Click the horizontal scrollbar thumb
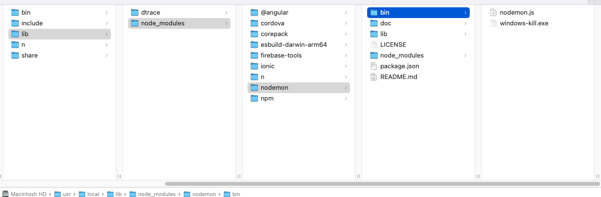Screen dimensions: 601x197 coord(382,184)
